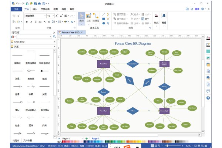Click the 登录 login link
Screen dimensions: 222x148
[197, 9]
